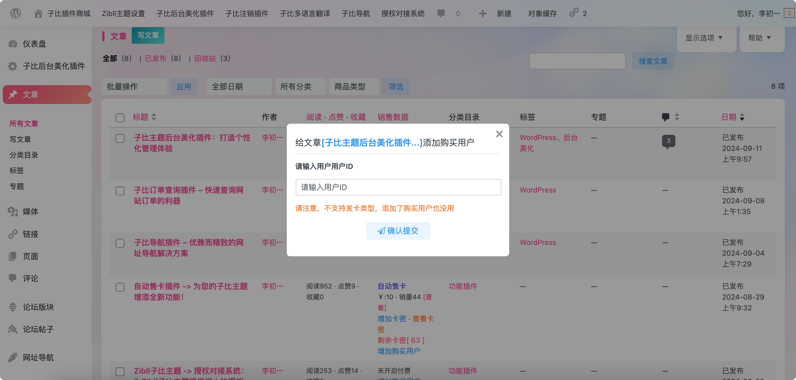Screen dimensions: 796x380
Task: Open the WordPress logo menu
Action: (16, 13)
